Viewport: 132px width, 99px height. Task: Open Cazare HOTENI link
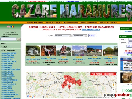click(x=7, y=71)
